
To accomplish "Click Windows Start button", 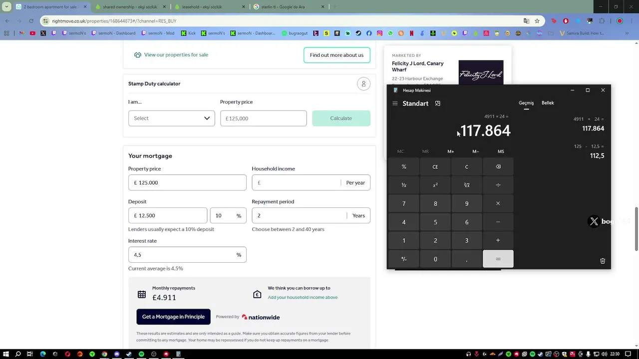I will pos(5,354).
